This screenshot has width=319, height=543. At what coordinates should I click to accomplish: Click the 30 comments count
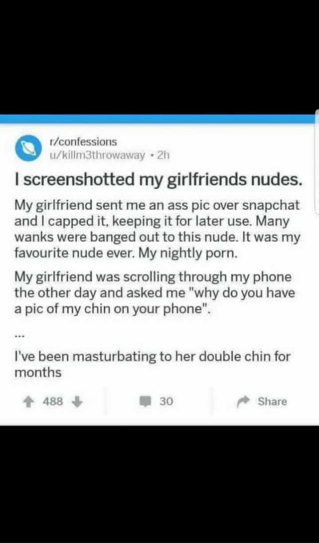[x=166, y=402]
